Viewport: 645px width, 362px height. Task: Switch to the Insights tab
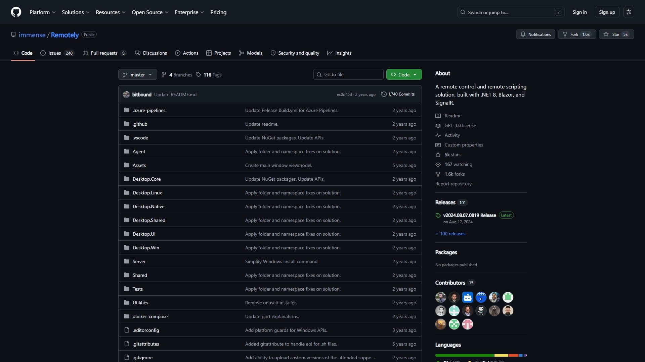coord(339,53)
